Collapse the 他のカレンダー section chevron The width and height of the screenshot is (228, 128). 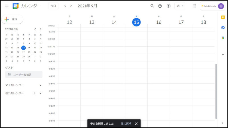40,93
